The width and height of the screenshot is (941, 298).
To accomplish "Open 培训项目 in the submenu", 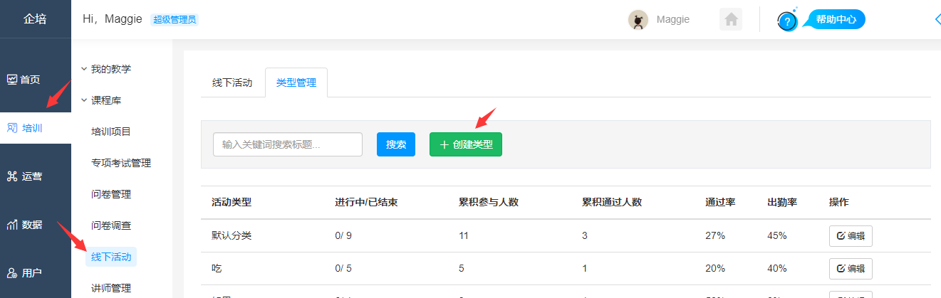I will (111, 132).
